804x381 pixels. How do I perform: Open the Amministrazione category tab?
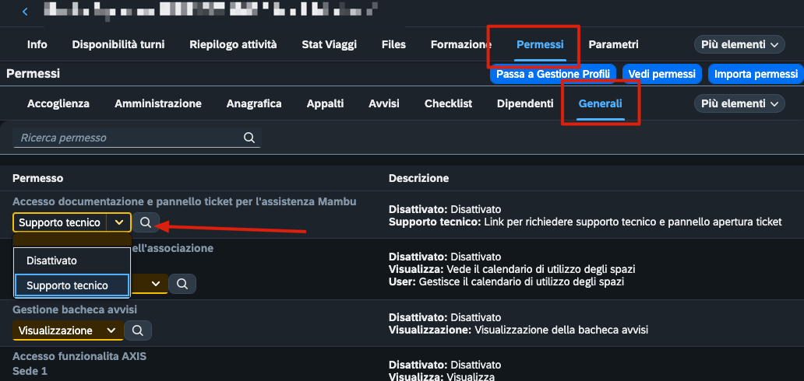[x=158, y=103]
